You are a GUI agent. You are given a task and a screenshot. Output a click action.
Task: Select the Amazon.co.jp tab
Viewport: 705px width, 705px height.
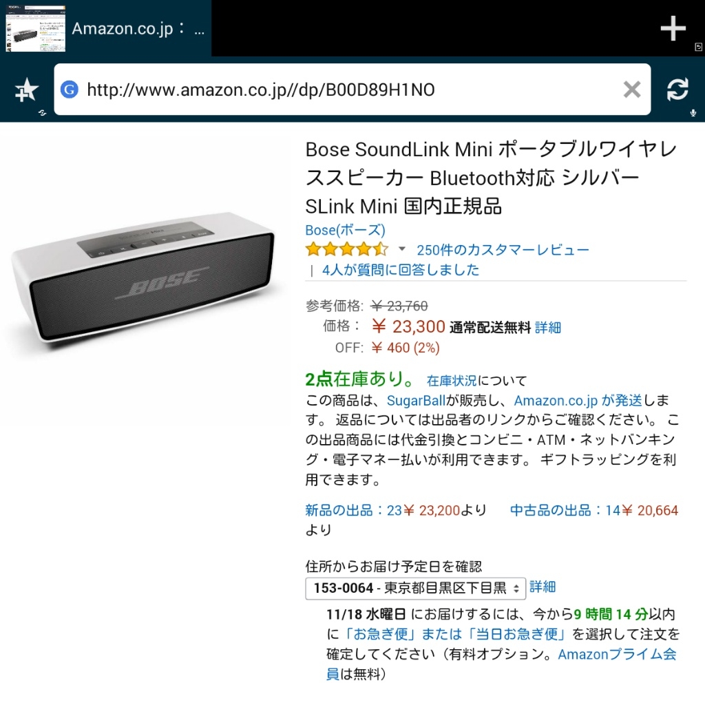pyautogui.click(x=105, y=28)
